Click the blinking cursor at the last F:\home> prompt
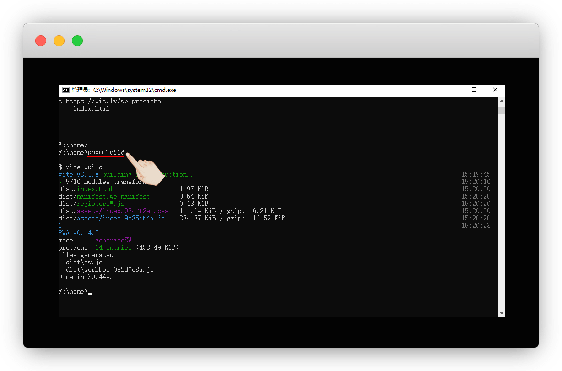This screenshot has width=562, height=371. click(x=90, y=292)
